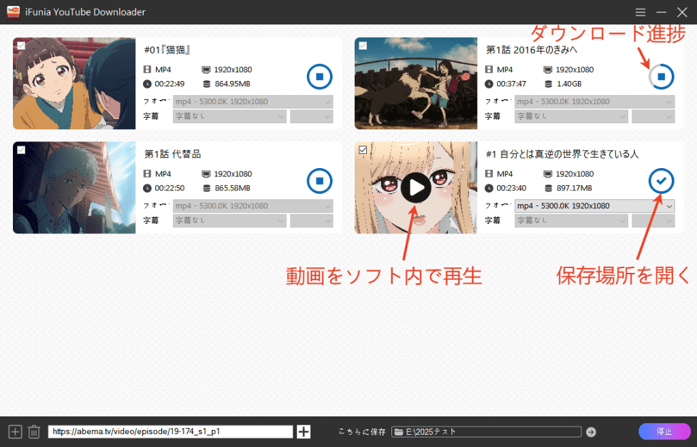Stop downloading #01『猫猫』
The image size is (697, 447).
319,76
